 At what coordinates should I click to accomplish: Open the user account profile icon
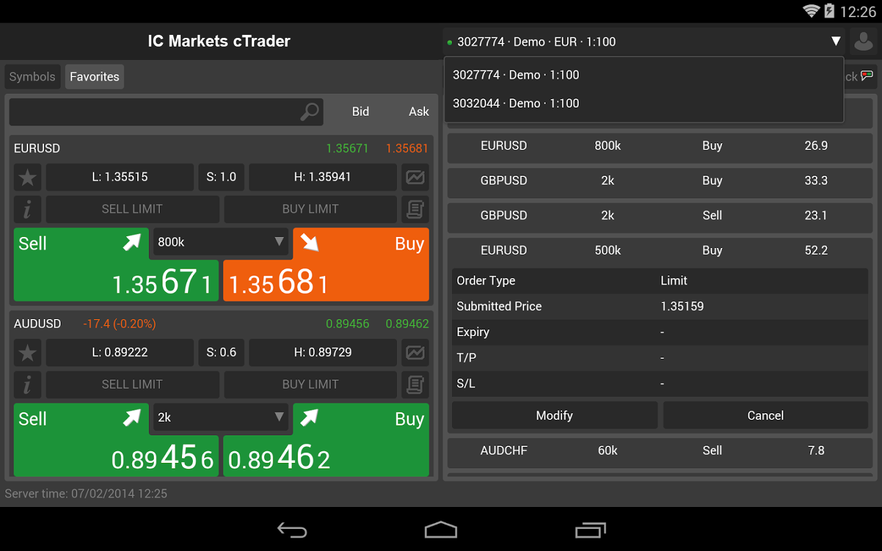pyautogui.click(x=864, y=42)
